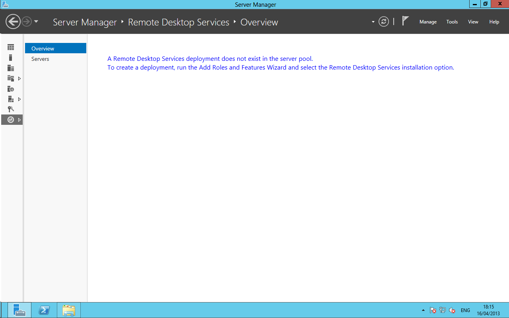
Task: Open File Explorer from the taskbar
Action: tap(69, 310)
